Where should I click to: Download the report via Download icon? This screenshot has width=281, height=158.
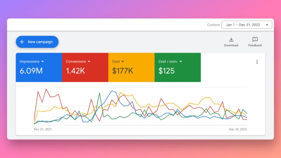point(231,39)
